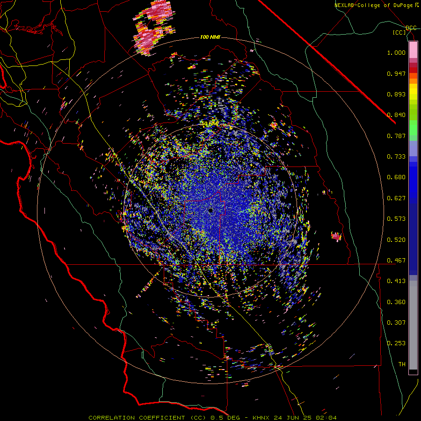
Task: Click the [CC] label above the color scale
Action: (x=399, y=32)
